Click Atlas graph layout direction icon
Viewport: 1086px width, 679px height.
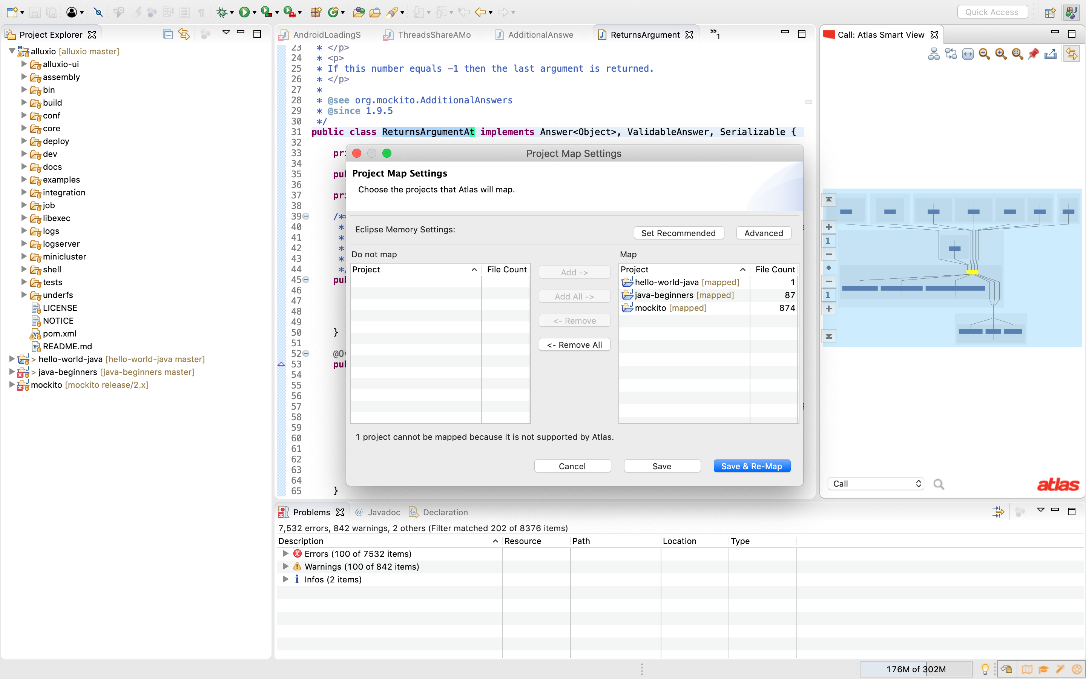951,54
